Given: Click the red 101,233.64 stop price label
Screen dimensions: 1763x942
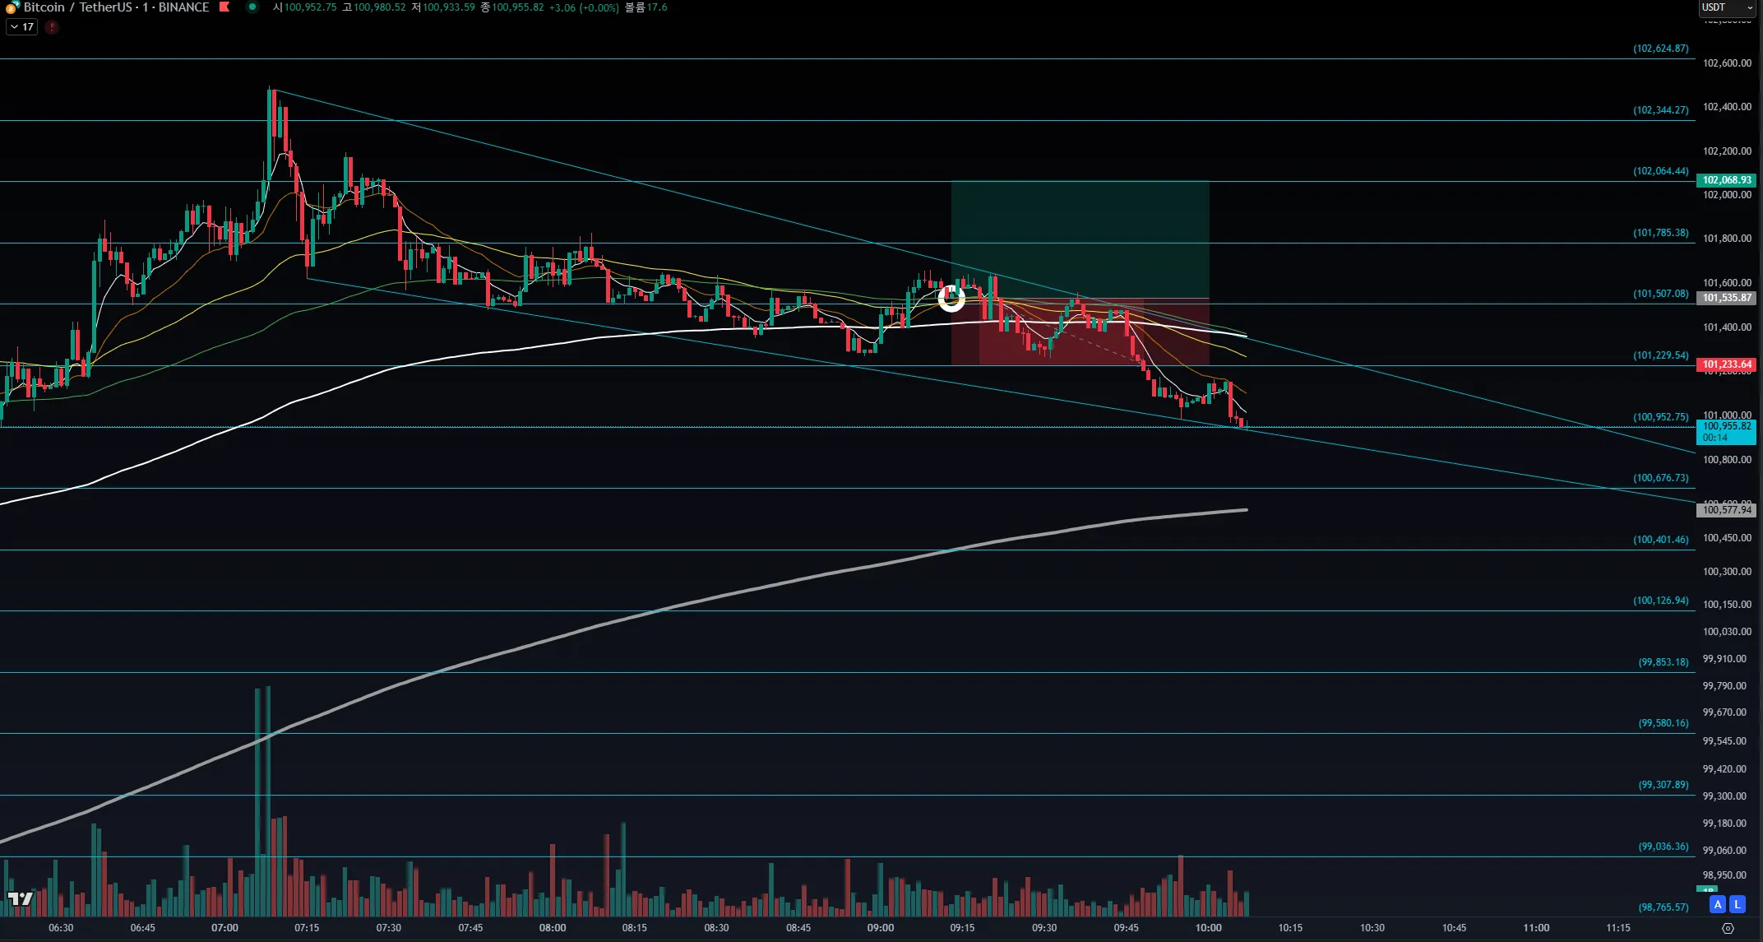Looking at the screenshot, I should click(x=1726, y=364).
